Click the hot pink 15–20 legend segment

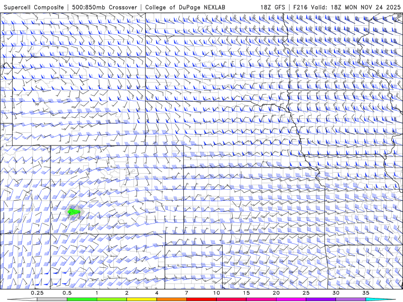pyautogui.click(x=261, y=299)
